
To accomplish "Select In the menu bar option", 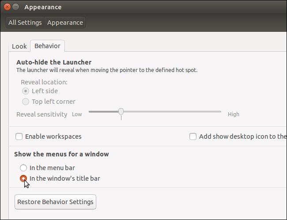I will (24, 168).
